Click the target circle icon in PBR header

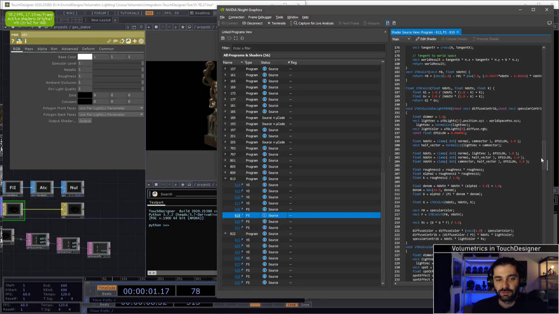[141, 41]
